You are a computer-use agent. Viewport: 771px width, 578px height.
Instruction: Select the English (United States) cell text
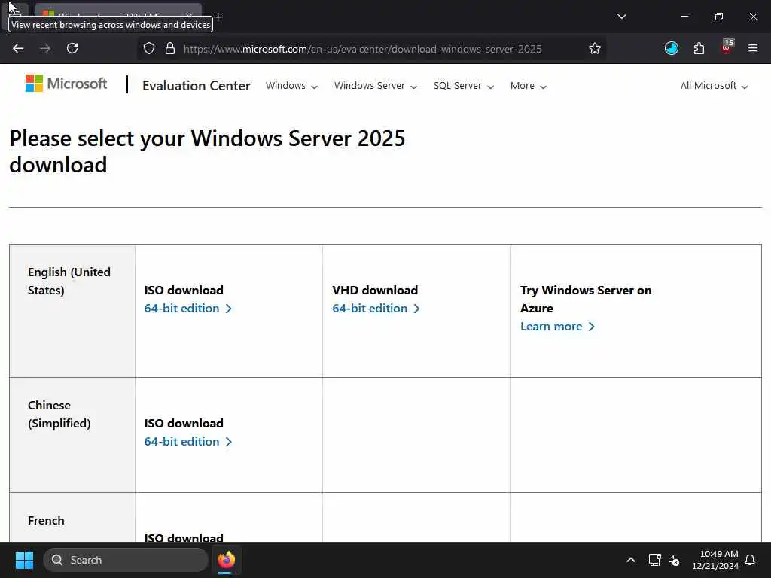(x=69, y=281)
